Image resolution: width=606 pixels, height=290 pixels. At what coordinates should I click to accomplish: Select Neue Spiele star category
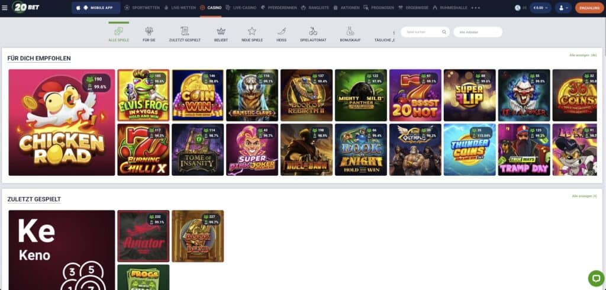point(252,34)
